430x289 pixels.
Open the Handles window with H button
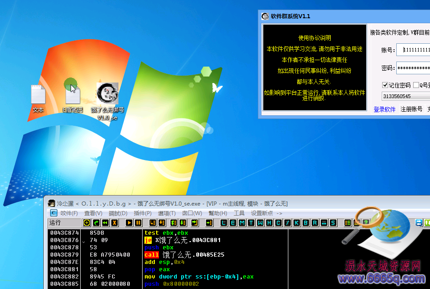[x=269, y=222]
